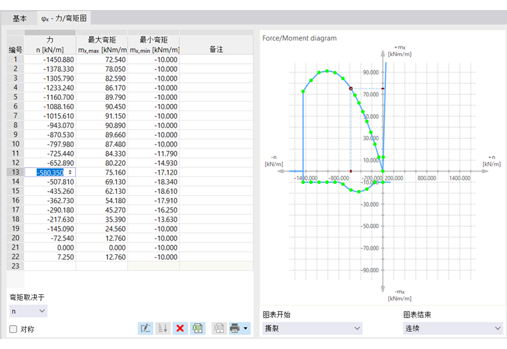Click min moment value -13.630

tap(153, 220)
